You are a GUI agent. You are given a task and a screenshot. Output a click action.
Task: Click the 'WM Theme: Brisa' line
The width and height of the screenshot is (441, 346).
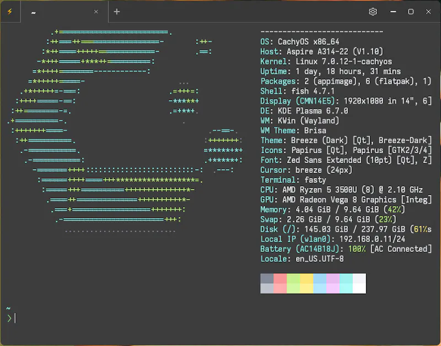click(293, 131)
